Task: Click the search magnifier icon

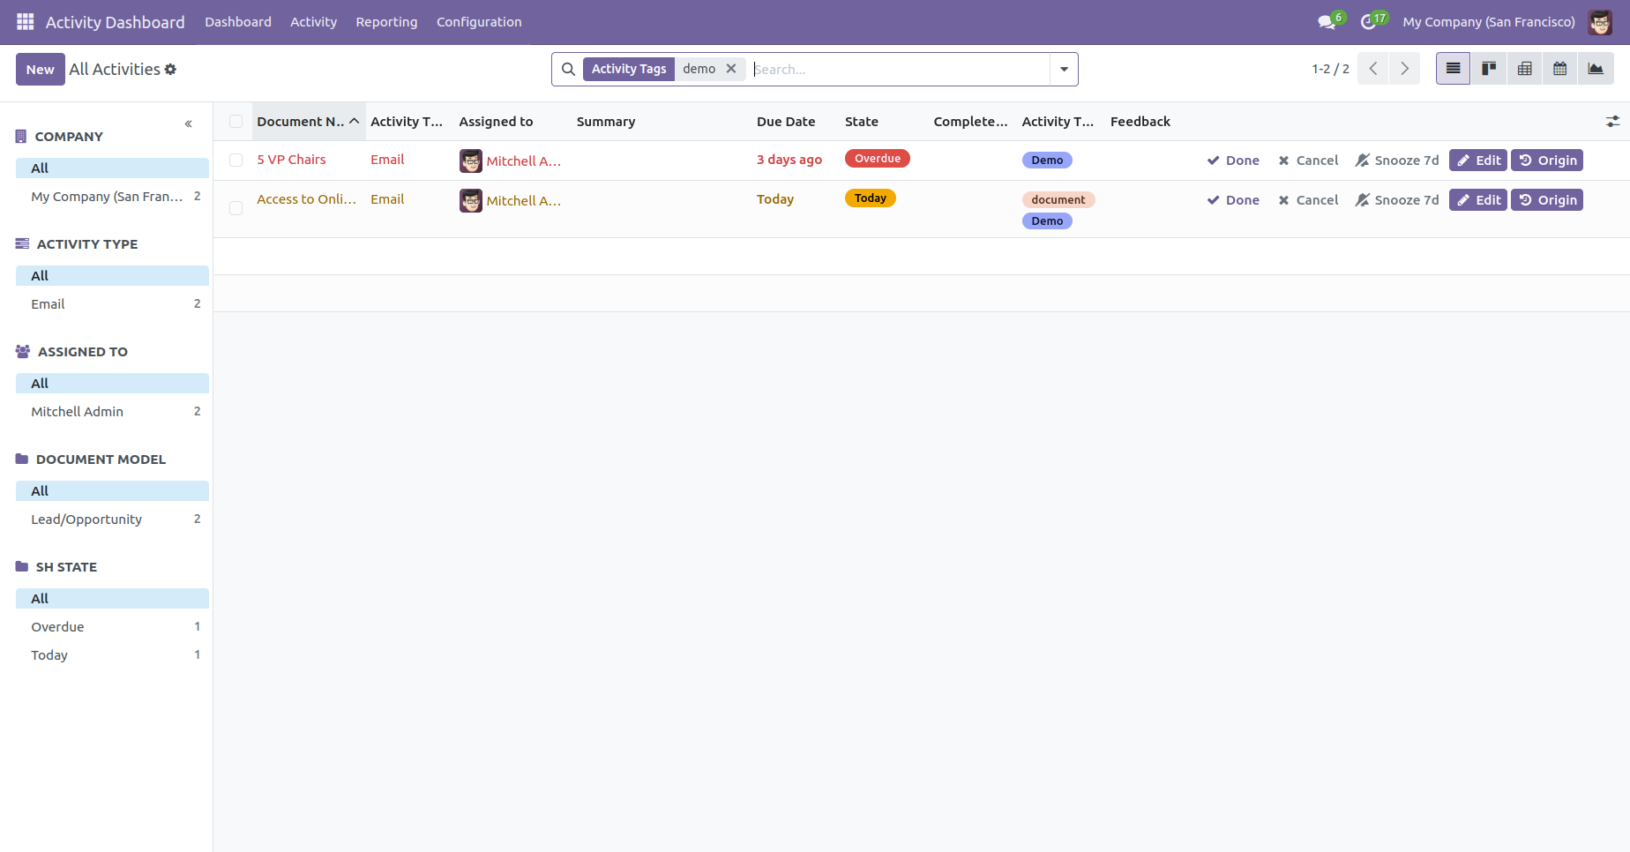Action: 569,70
